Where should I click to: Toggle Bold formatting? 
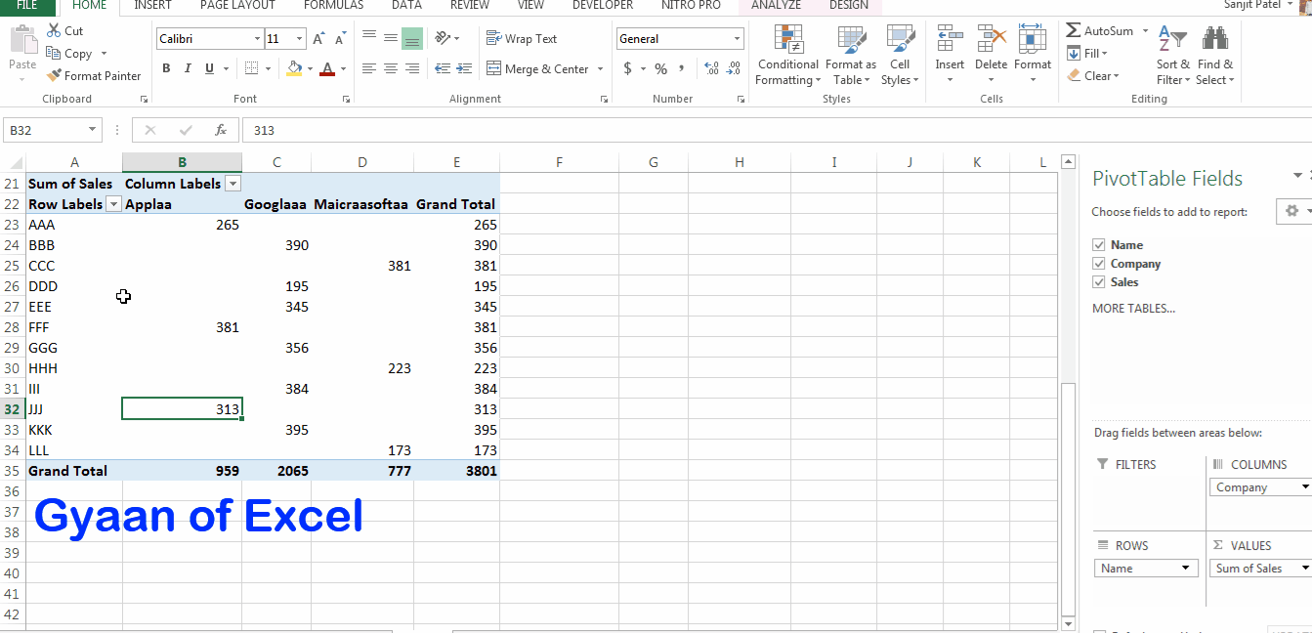click(x=166, y=68)
